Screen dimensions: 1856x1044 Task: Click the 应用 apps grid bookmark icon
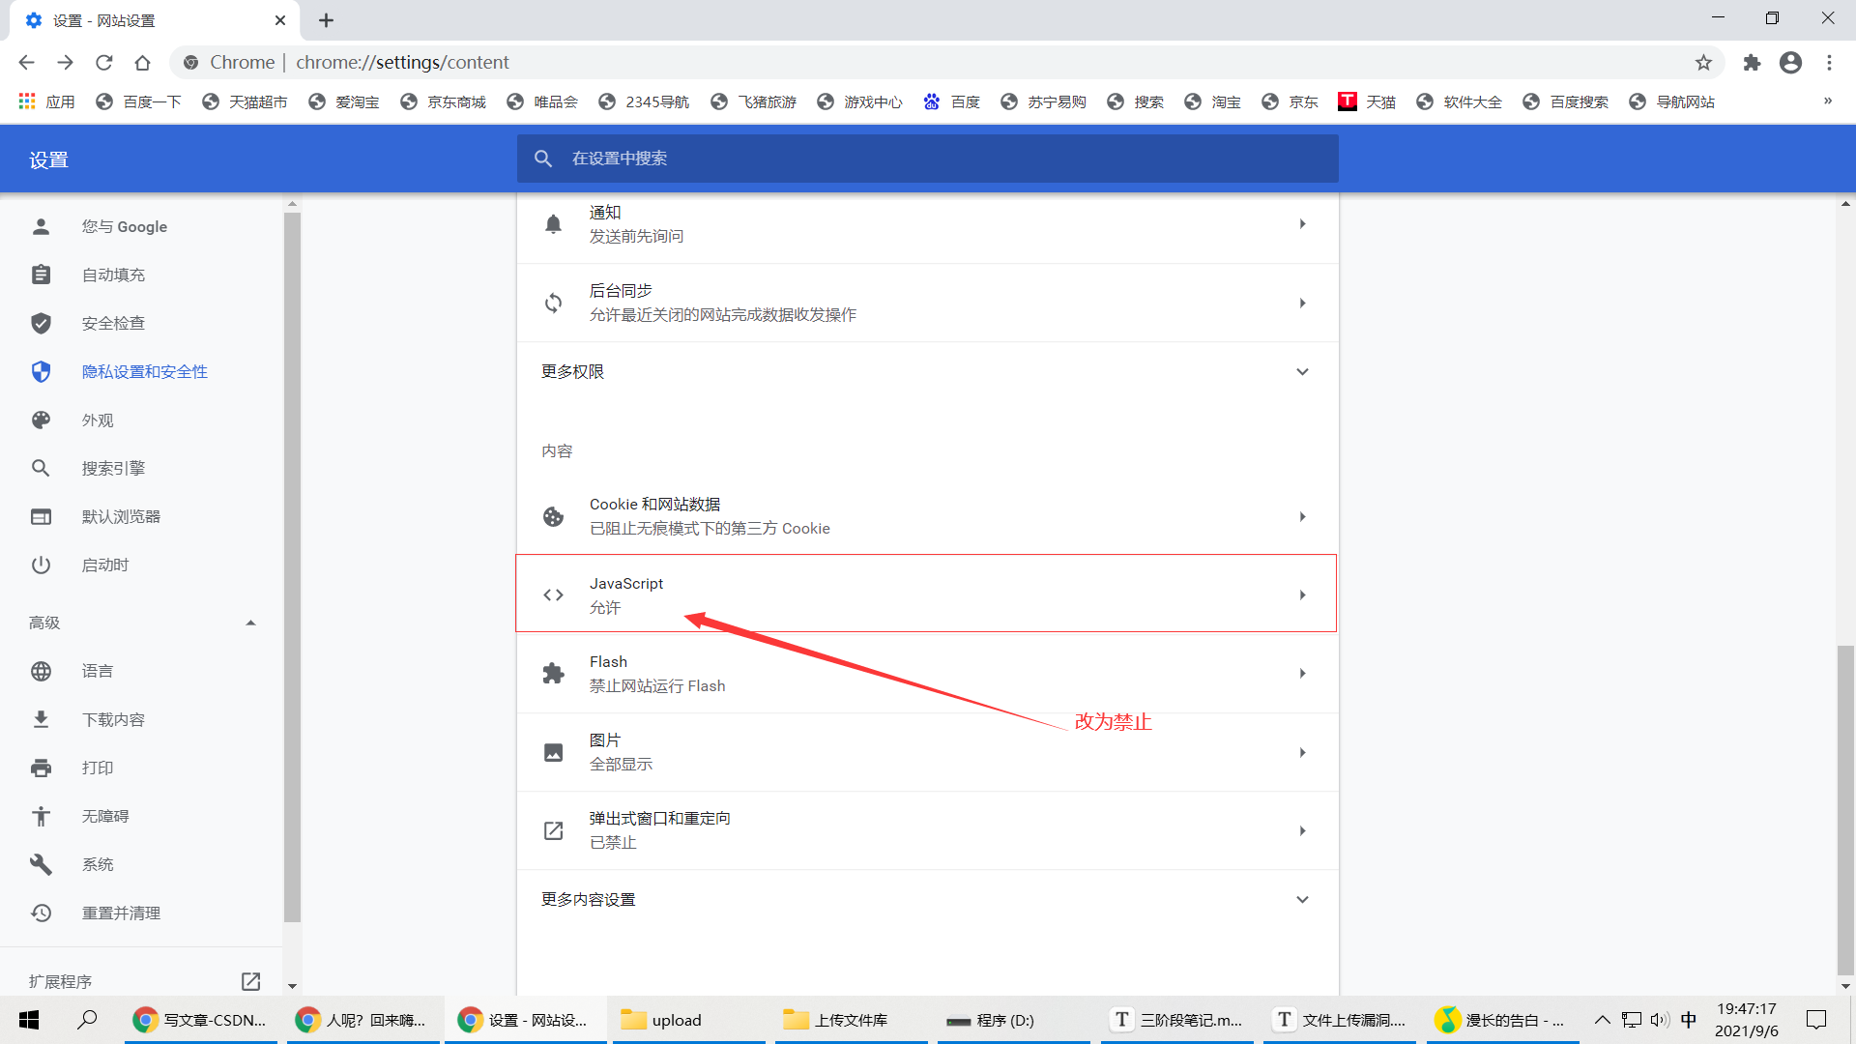coord(27,101)
